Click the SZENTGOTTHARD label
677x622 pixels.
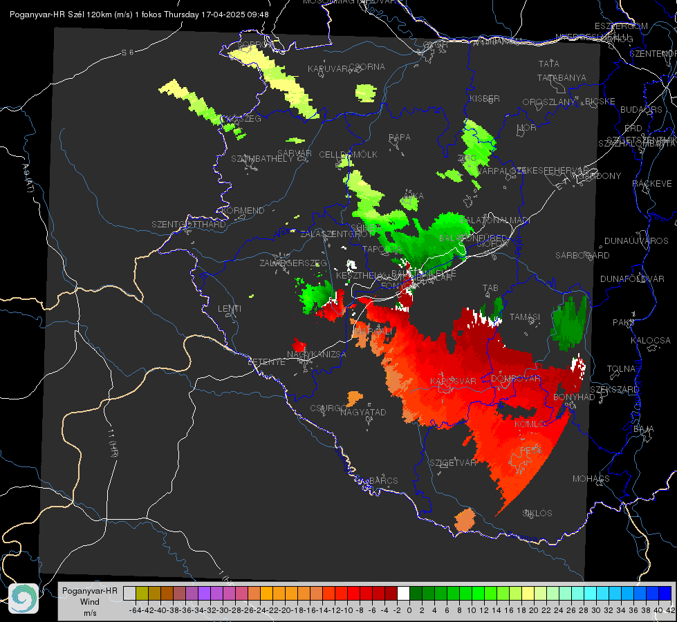pyautogui.click(x=189, y=225)
